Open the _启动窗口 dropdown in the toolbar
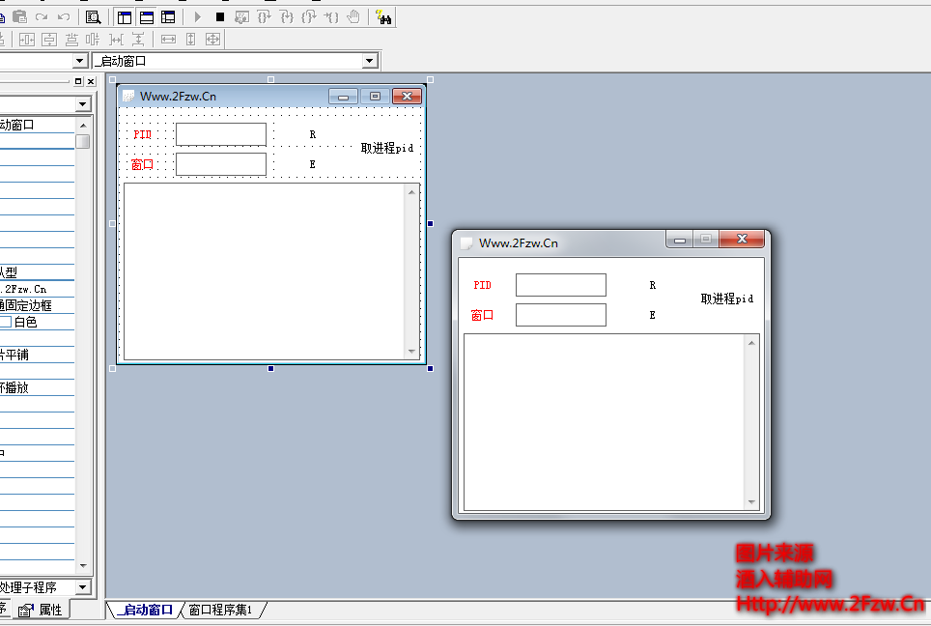This screenshot has height=626, width=931. 369,61
